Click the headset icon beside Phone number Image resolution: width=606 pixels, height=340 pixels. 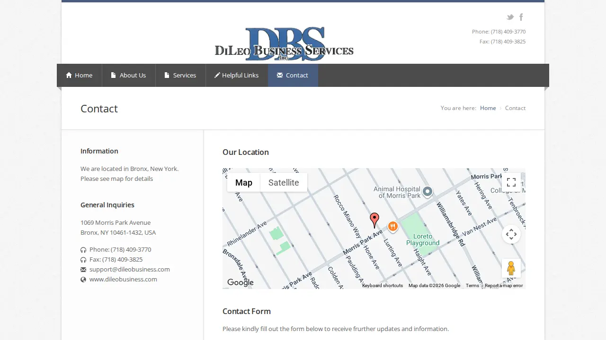coord(83,250)
